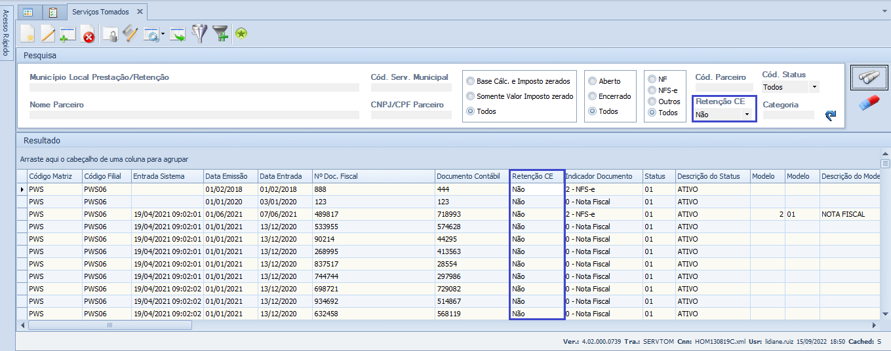891x351 pixels.
Task: Run search with the binoculars button
Action: click(x=868, y=77)
